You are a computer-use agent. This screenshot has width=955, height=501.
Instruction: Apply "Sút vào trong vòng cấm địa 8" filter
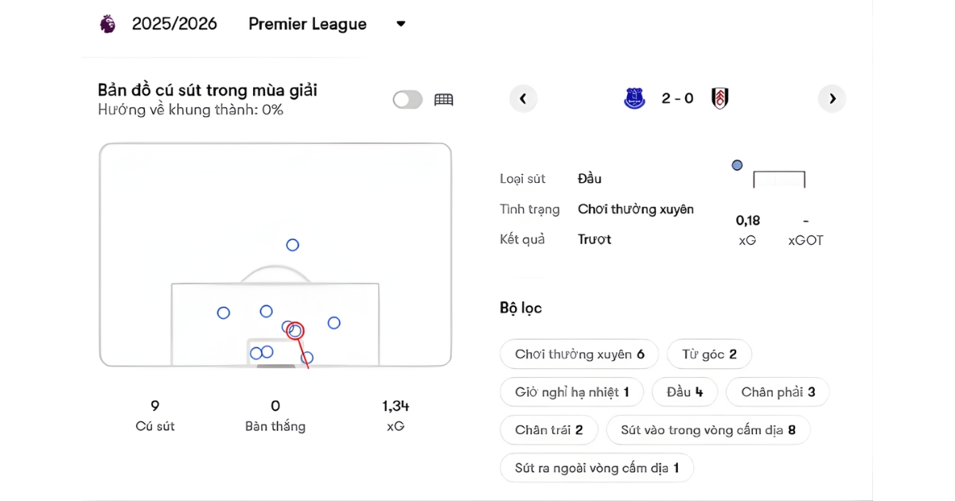[x=708, y=430]
